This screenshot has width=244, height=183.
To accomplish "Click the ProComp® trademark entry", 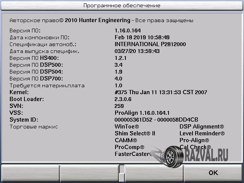I will pyautogui.click(x=130, y=147).
